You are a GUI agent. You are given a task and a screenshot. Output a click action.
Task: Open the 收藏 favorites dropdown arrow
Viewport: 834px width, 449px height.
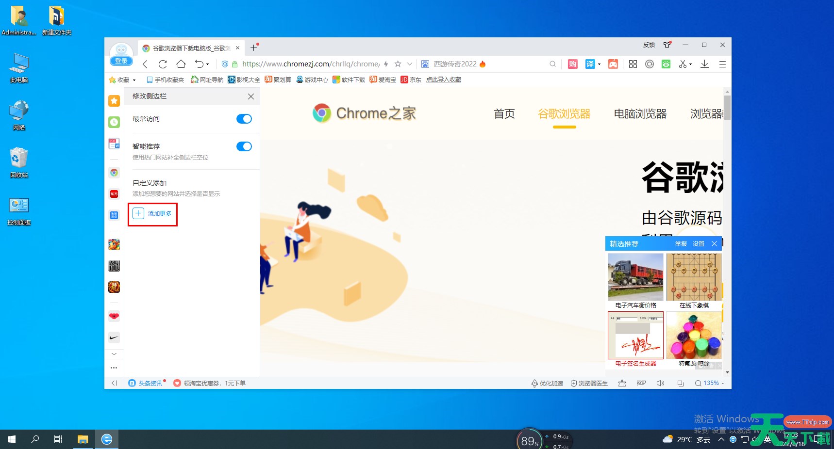pyautogui.click(x=134, y=80)
